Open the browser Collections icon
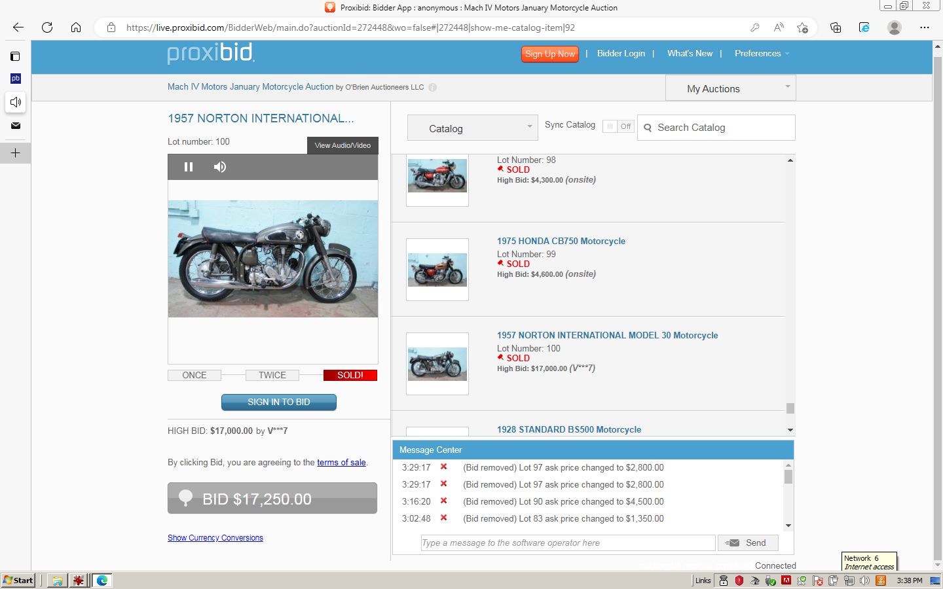Screen dimensions: 943x589 (x=836, y=27)
